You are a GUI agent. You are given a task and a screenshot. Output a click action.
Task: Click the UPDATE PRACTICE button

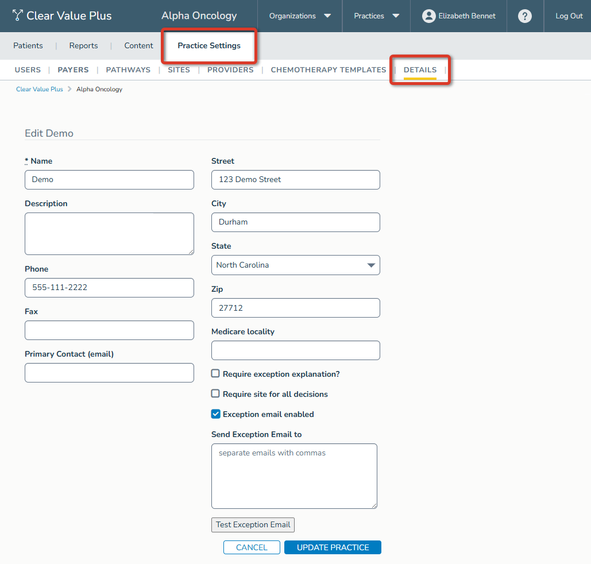pyautogui.click(x=333, y=547)
